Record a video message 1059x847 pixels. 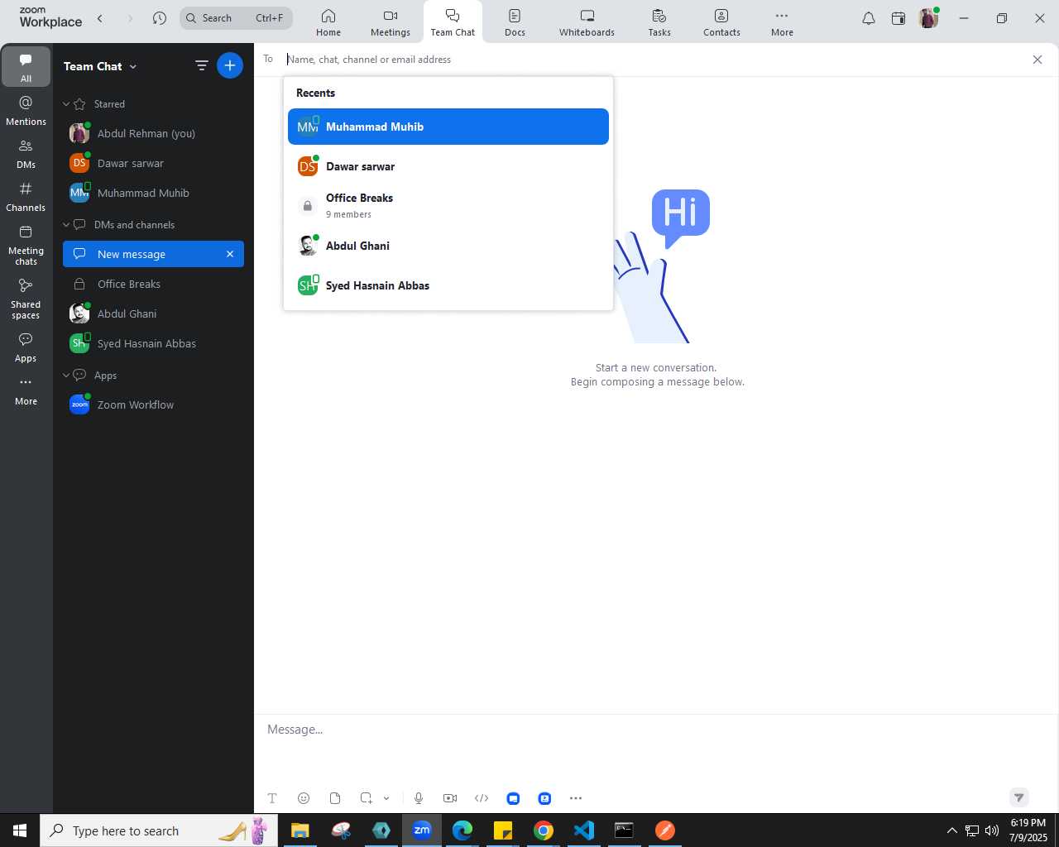450,798
